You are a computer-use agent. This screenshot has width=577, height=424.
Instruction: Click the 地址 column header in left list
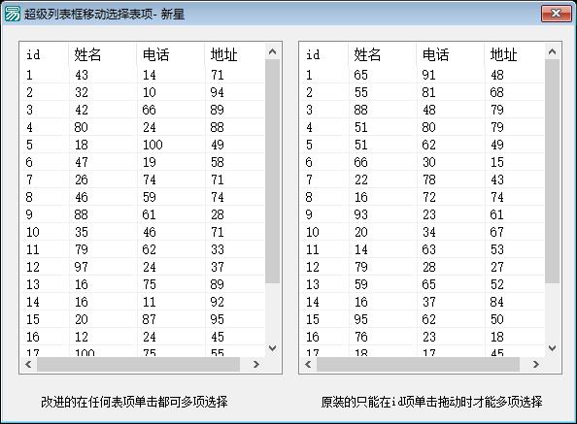[x=234, y=54]
